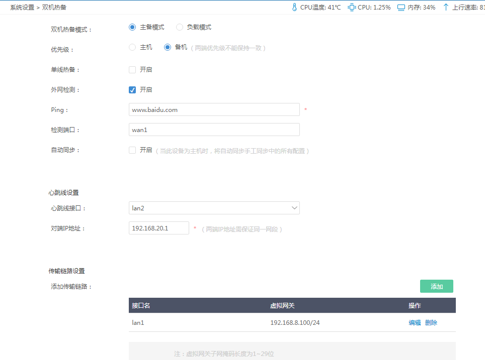Viewport: 485px width, 360px height.
Task: Click the lan1 interface name cell
Action: point(138,323)
